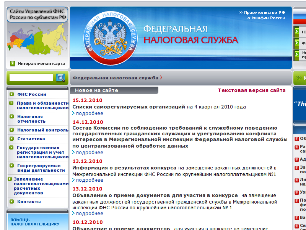Viewport: 306px width, 230px height.
Task: Open Государственная регистрация и учет налогоплательщиков
Action: point(43,152)
